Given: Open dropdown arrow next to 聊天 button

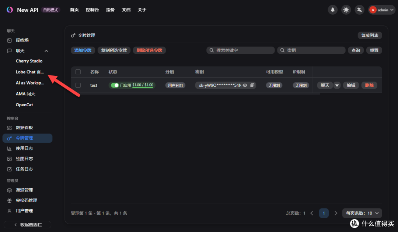Looking at the screenshot, I should pyautogui.click(x=337, y=85).
